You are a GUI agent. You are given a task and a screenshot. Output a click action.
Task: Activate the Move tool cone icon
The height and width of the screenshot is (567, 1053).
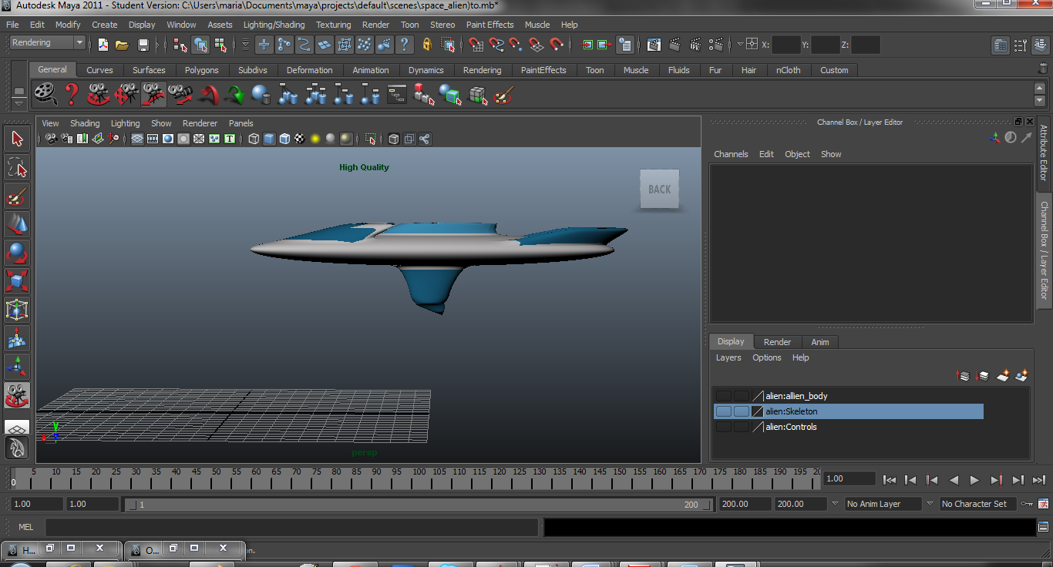point(17,224)
